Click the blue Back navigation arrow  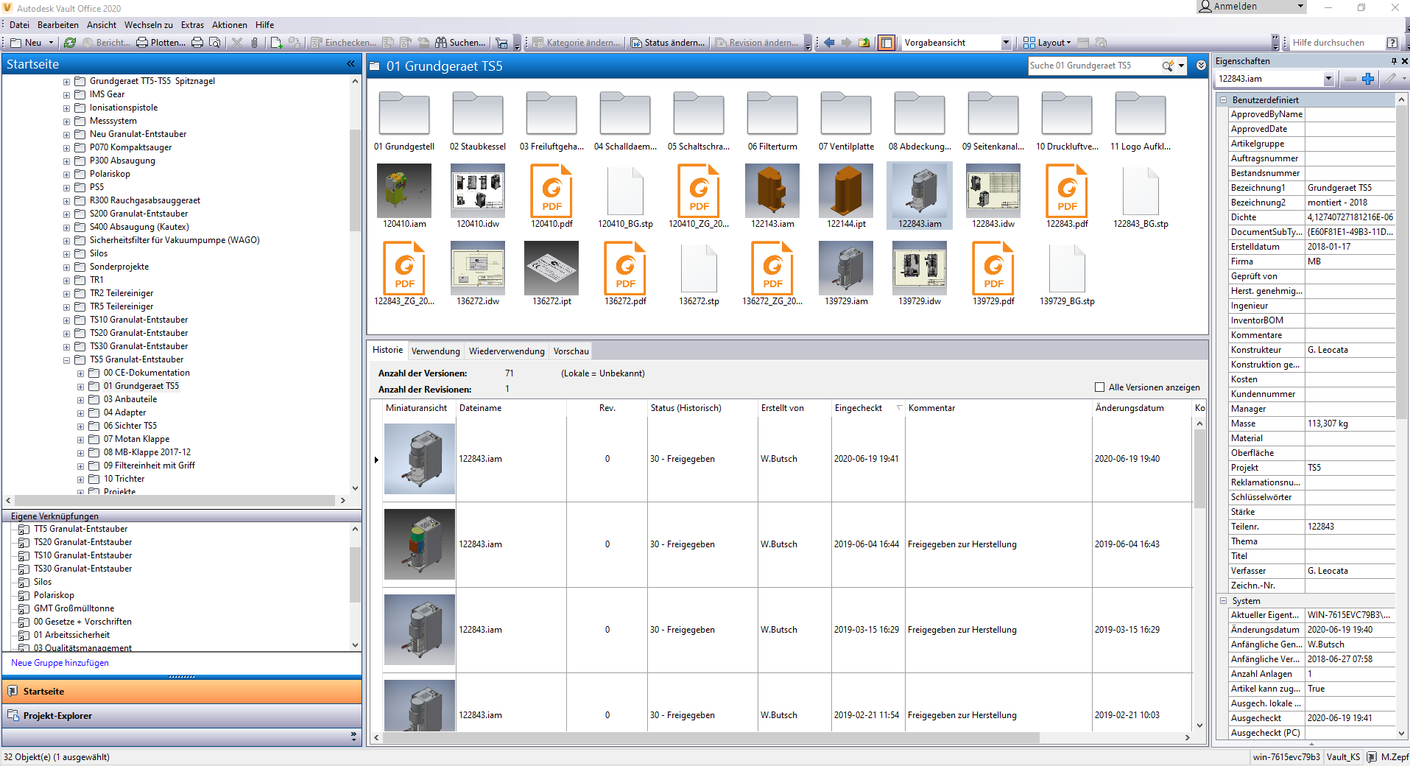tap(829, 43)
